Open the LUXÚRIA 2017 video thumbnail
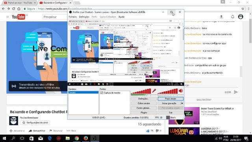Viewport: 252px width, 142px height. pyautogui.click(x=184, y=131)
